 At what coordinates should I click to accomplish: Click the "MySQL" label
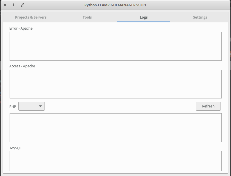pyautogui.click(x=16, y=148)
